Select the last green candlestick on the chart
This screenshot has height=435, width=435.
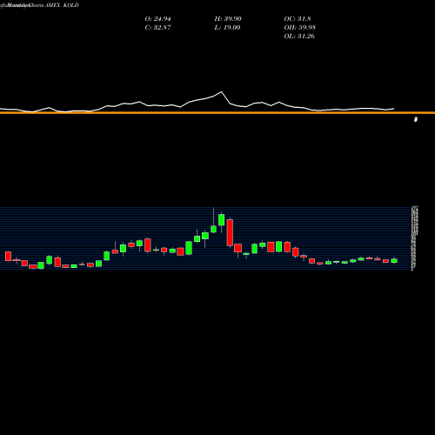(394, 260)
